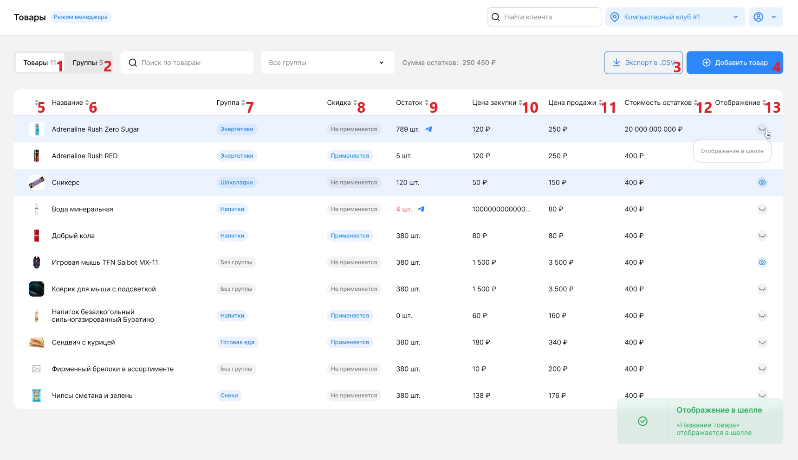Click the green checkmark icon in notification
The width and height of the screenshot is (798, 460).
642,421
